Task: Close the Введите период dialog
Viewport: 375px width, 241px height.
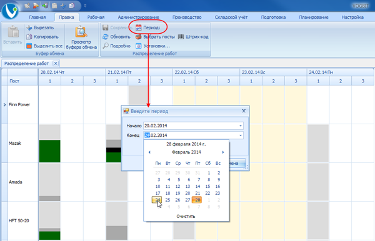Action: point(244,111)
